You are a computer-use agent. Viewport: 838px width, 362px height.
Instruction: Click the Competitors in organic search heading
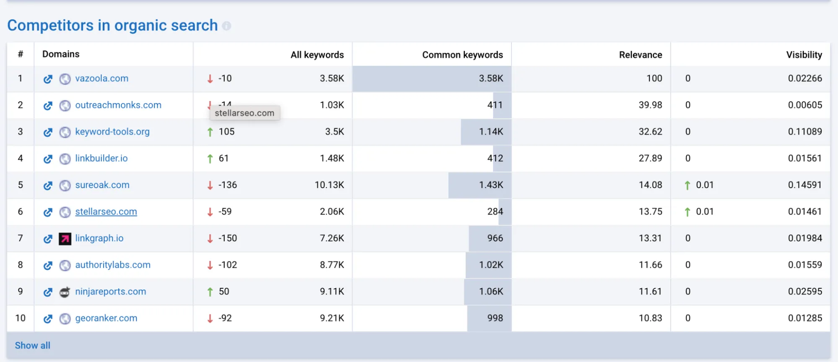pyautogui.click(x=112, y=26)
